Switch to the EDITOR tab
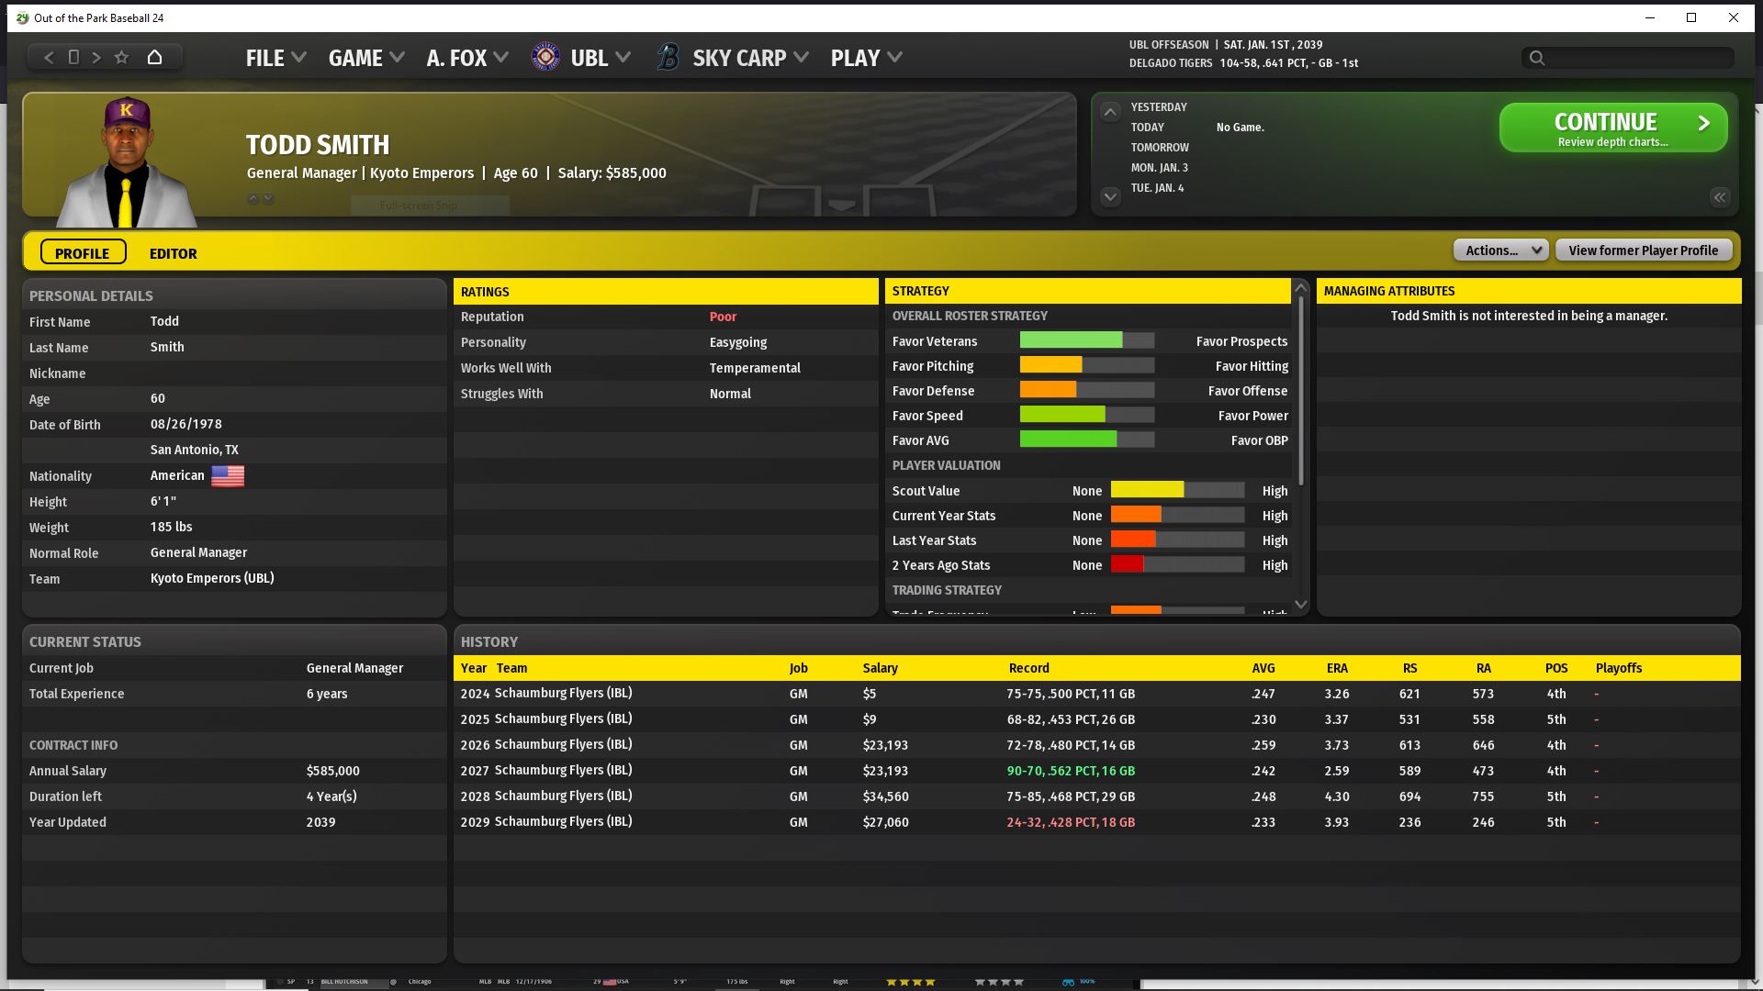This screenshot has height=991, width=1763. 173,253
